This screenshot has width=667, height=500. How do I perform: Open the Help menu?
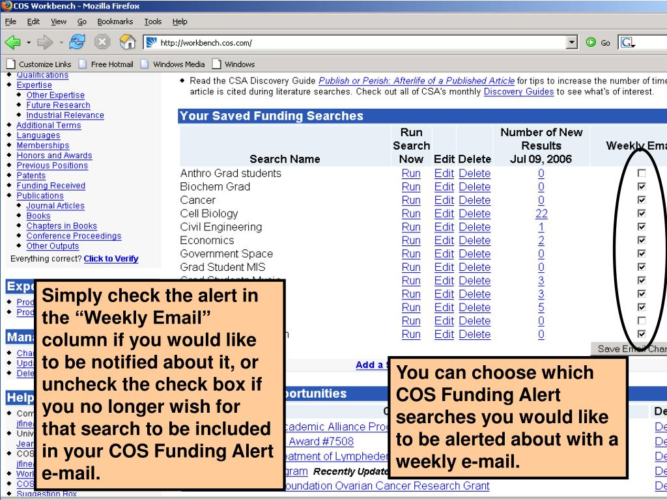click(x=180, y=21)
